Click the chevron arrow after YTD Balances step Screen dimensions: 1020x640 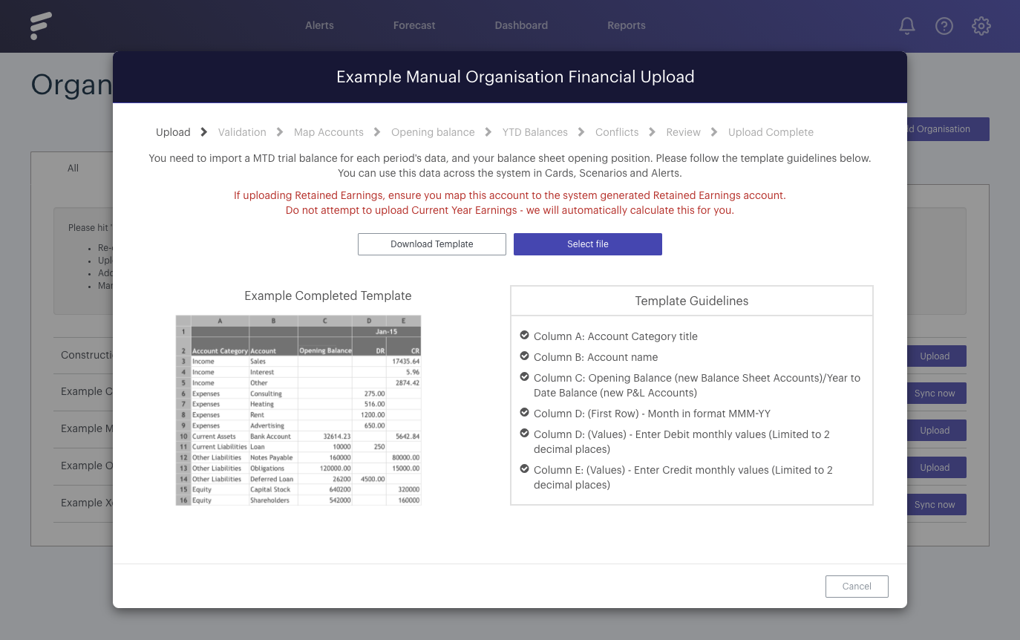(x=581, y=132)
